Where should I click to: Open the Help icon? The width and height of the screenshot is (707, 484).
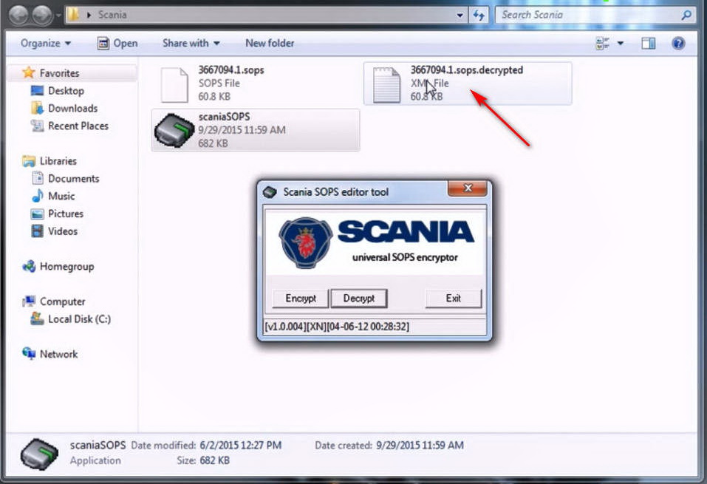click(x=678, y=44)
